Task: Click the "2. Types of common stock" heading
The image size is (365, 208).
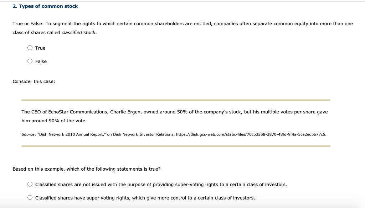Action: click(x=45, y=6)
